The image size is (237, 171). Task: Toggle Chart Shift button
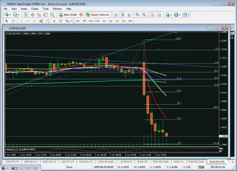click(x=160, y=15)
